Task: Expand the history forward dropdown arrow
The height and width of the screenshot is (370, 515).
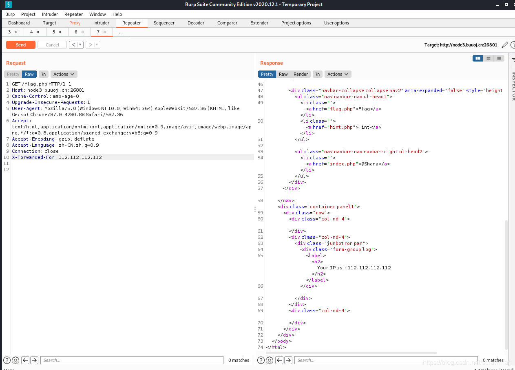Action: click(x=97, y=45)
